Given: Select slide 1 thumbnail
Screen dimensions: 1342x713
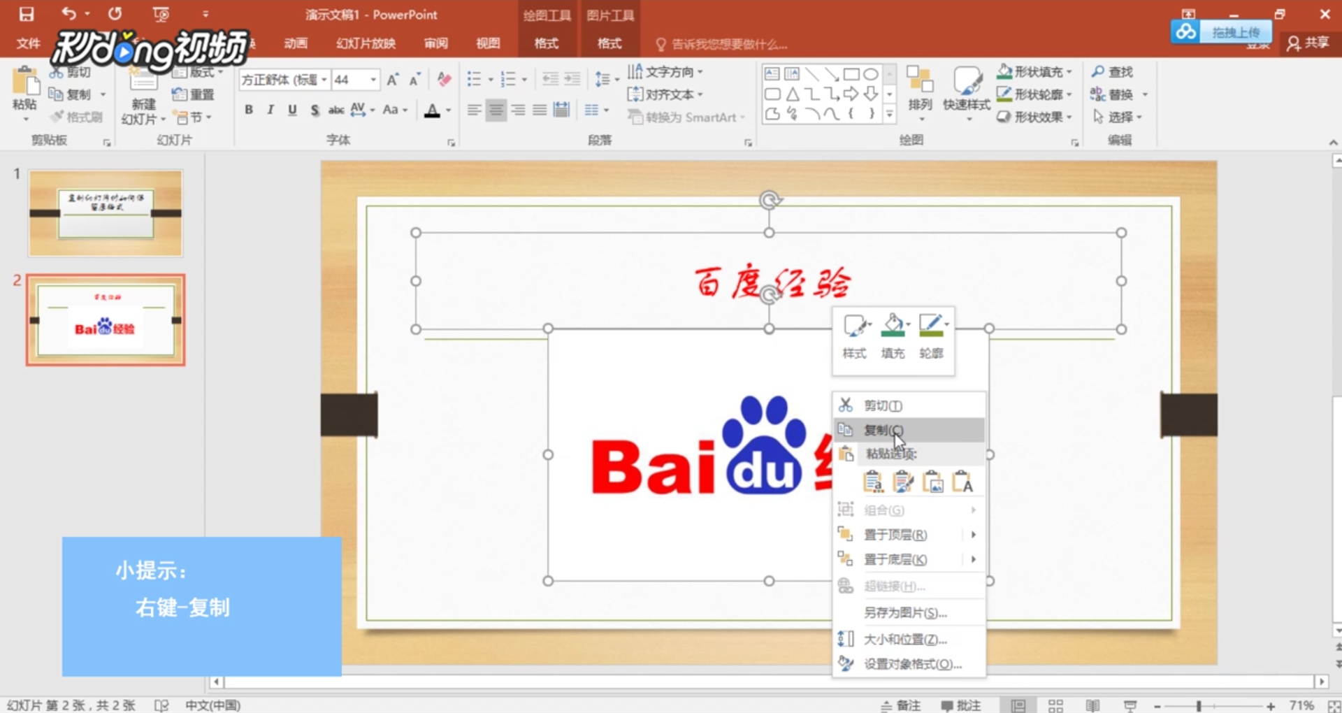Looking at the screenshot, I should pyautogui.click(x=106, y=213).
